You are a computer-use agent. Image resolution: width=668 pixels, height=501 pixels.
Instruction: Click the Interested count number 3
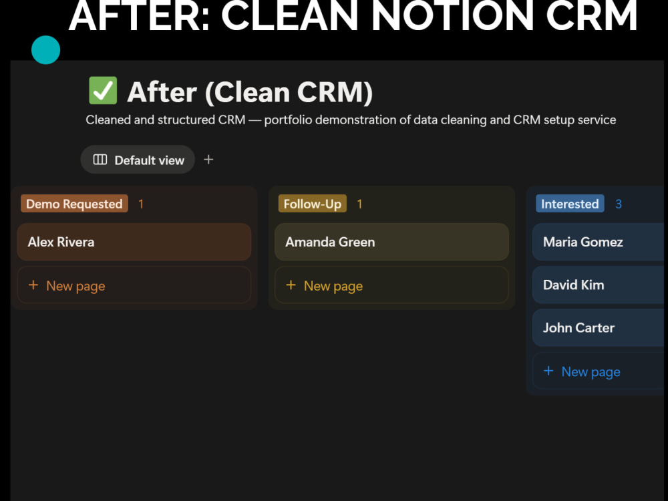coord(619,204)
